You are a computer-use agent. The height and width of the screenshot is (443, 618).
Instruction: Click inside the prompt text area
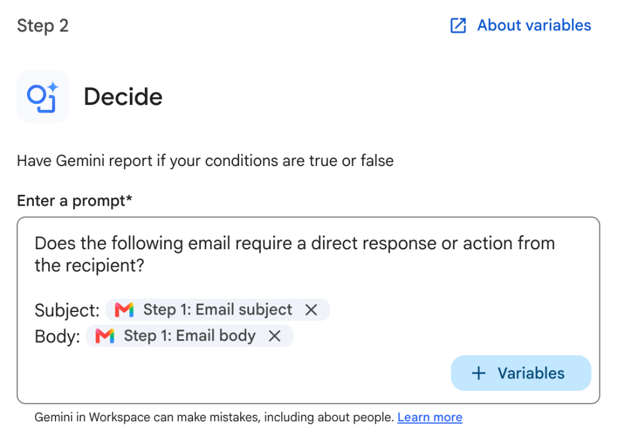pyautogui.click(x=308, y=310)
